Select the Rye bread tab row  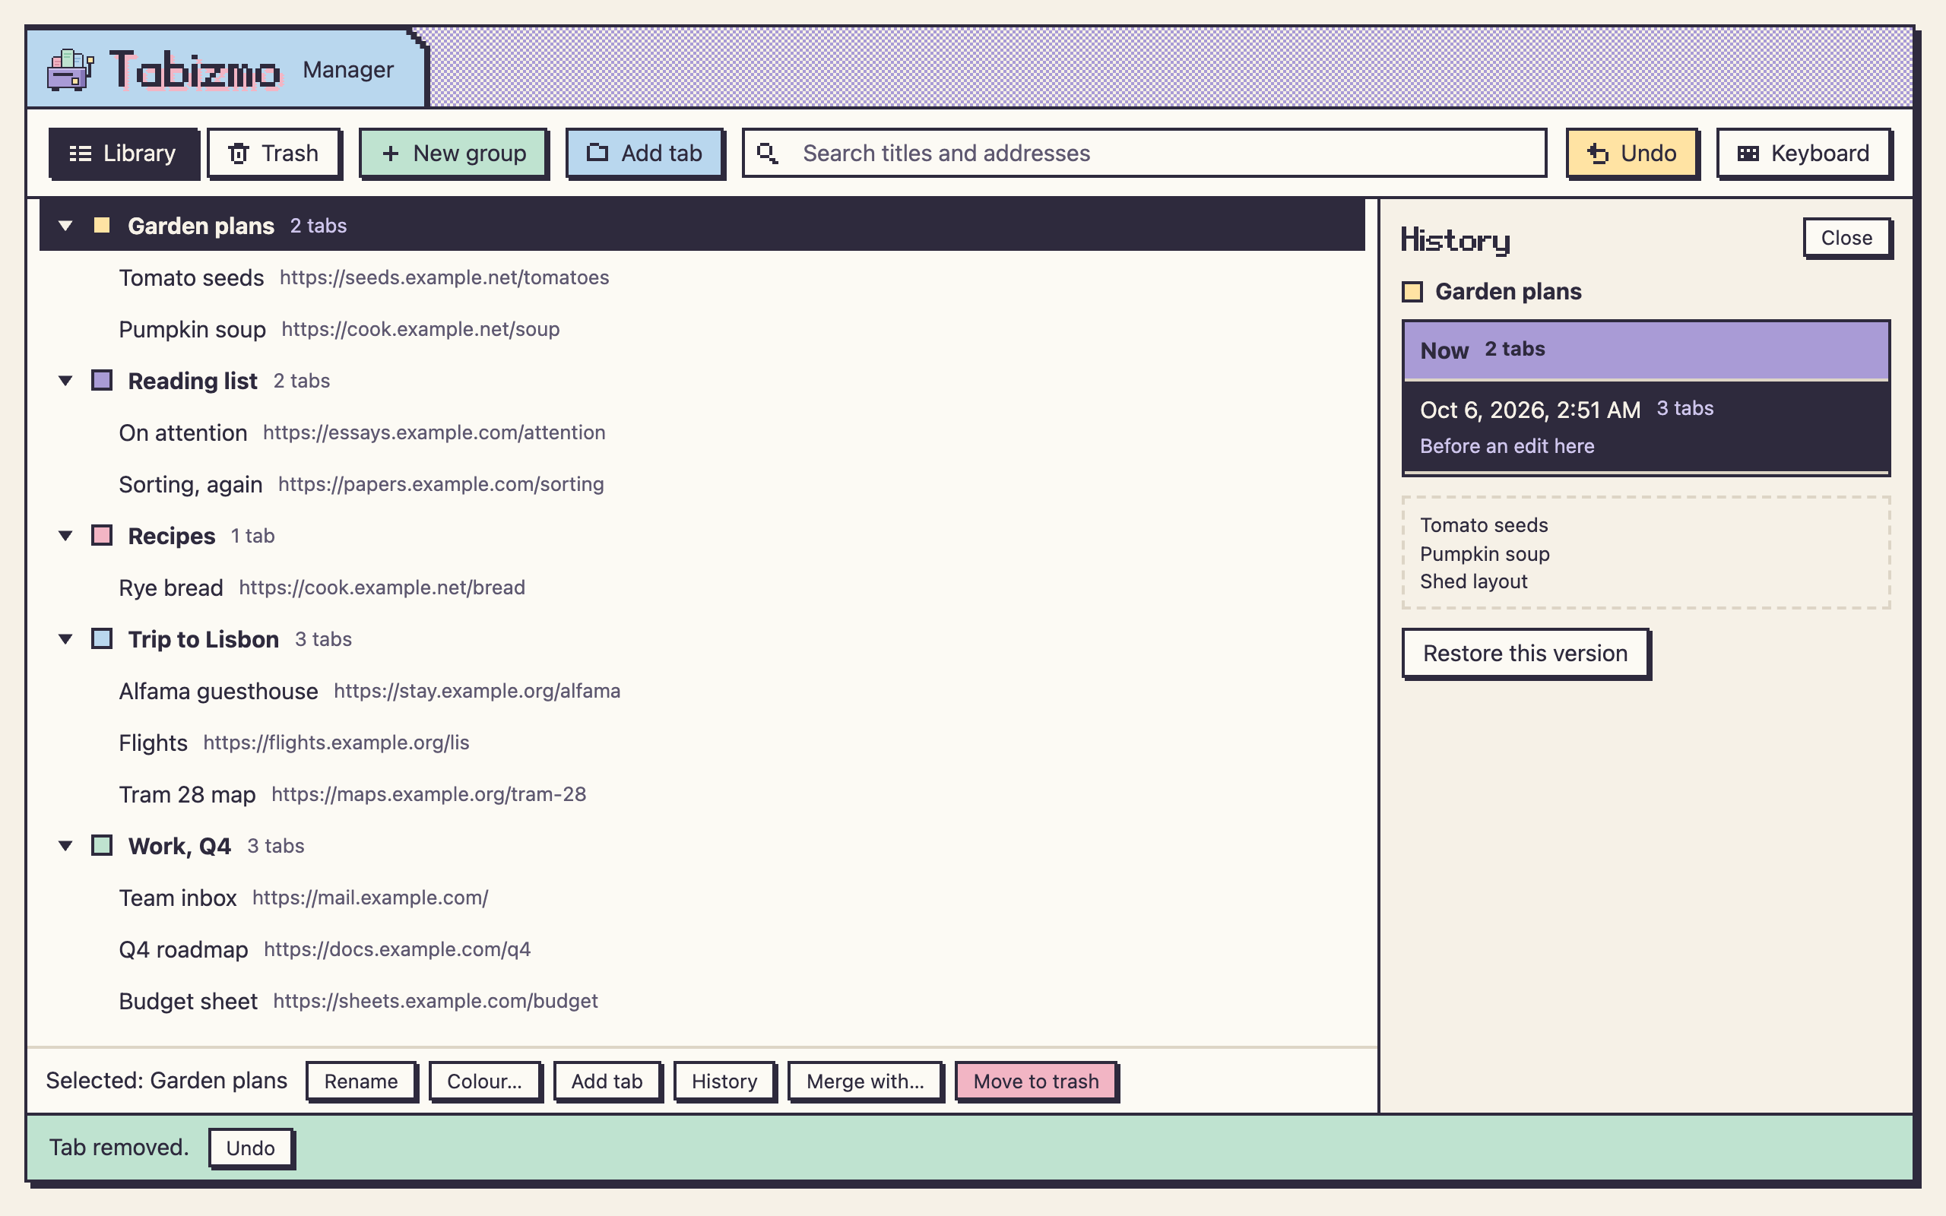[702, 588]
